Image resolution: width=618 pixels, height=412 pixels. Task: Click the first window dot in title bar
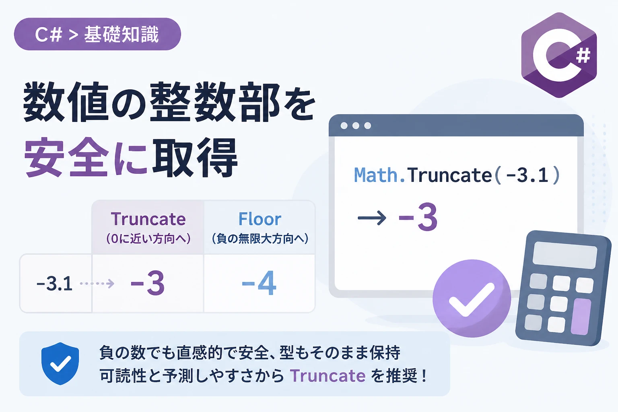344,126
